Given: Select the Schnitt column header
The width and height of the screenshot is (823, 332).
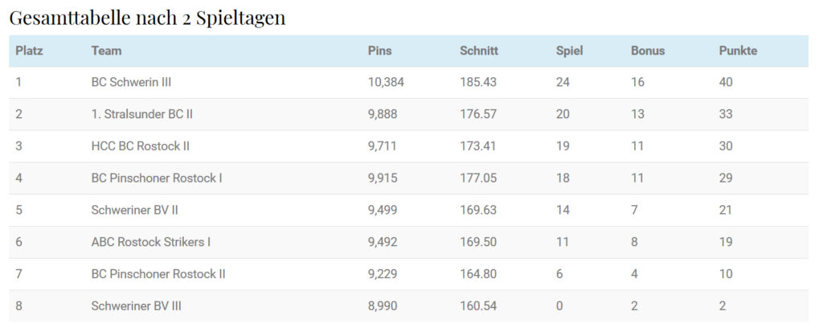Looking at the screenshot, I should click(479, 51).
